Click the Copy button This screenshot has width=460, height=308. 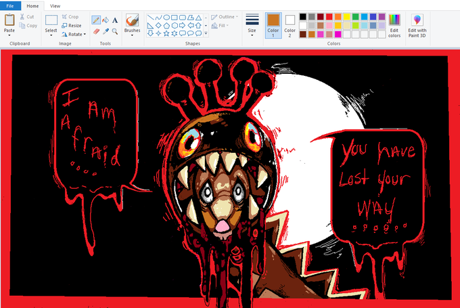(28, 26)
